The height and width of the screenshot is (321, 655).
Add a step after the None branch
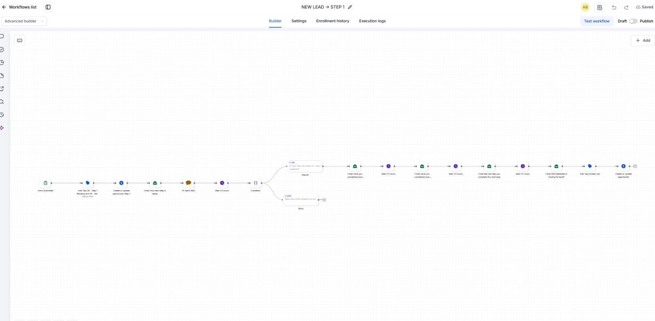coord(324,200)
